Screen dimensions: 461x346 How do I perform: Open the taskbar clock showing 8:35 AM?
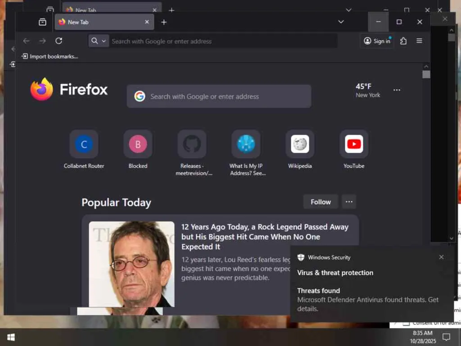(423, 337)
